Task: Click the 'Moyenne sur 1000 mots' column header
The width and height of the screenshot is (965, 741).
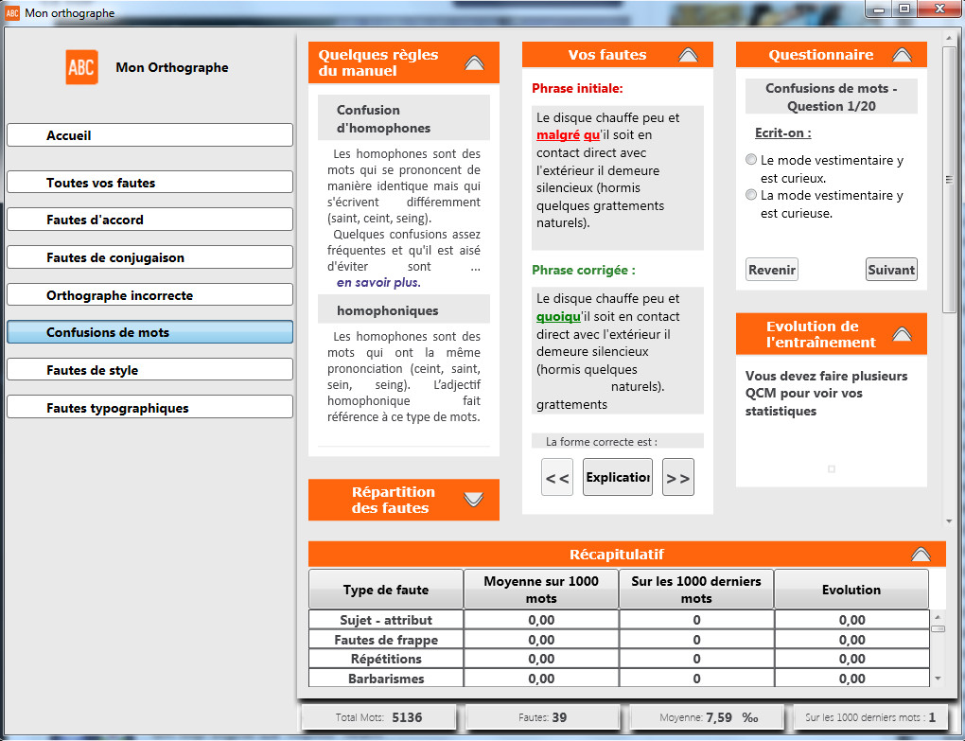Action: 541,590
